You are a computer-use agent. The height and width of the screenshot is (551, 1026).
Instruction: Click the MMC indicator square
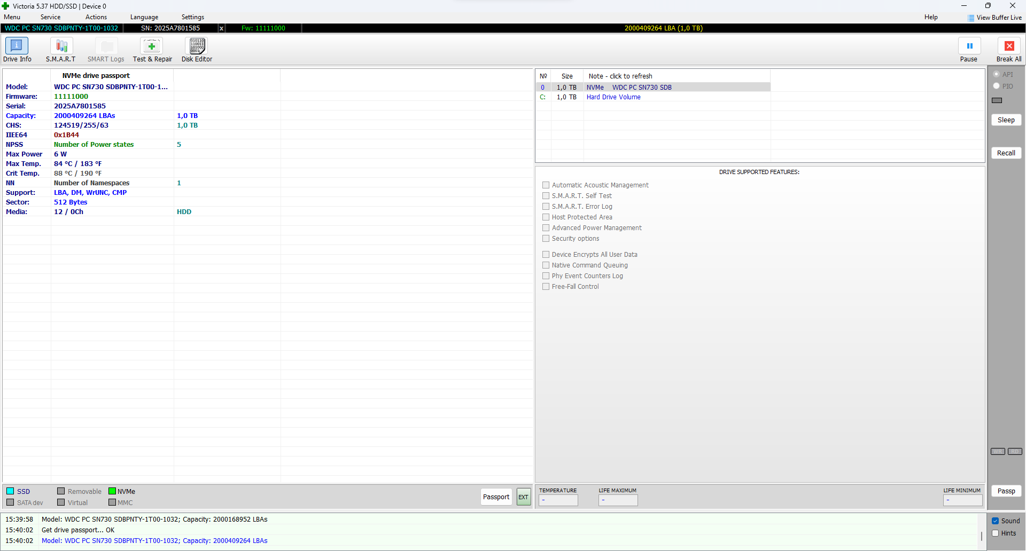coord(112,502)
